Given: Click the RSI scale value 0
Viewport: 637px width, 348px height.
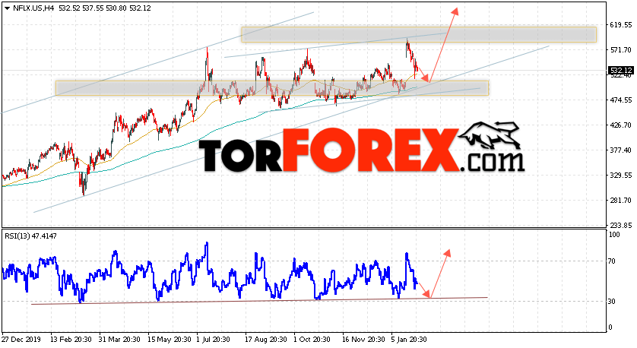Looking at the screenshot, I should pos(610,327).
